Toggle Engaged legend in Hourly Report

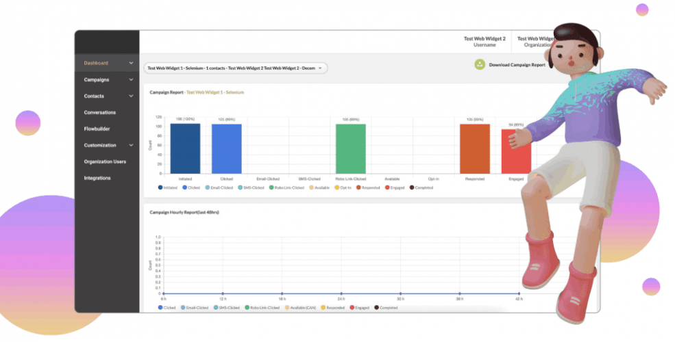[x=360, y=308]
